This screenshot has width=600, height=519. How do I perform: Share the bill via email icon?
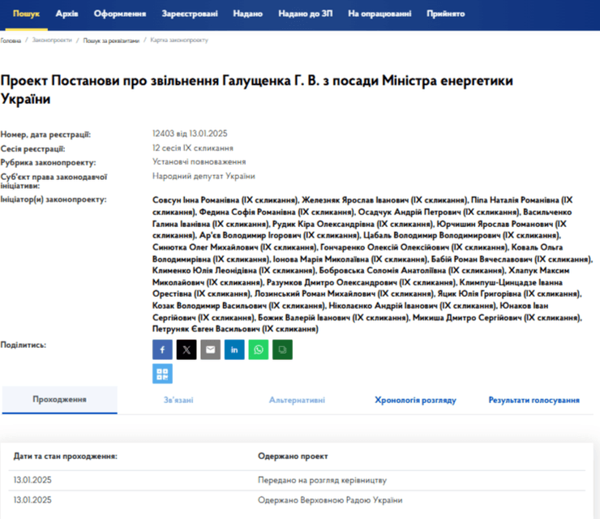pyautogui.click(x=210, y=350)
